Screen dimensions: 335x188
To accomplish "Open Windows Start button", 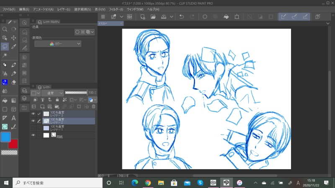I will [6, 183].
